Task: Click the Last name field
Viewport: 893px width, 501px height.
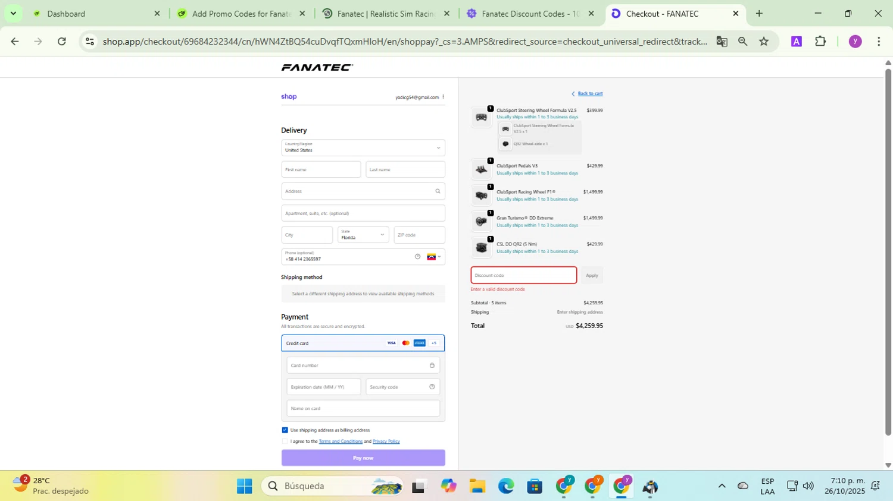Action: click(405, 169)
